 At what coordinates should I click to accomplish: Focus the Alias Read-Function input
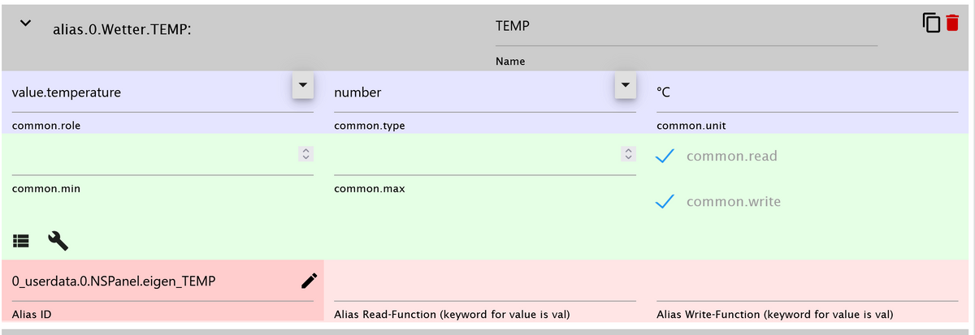click(484, 286)
